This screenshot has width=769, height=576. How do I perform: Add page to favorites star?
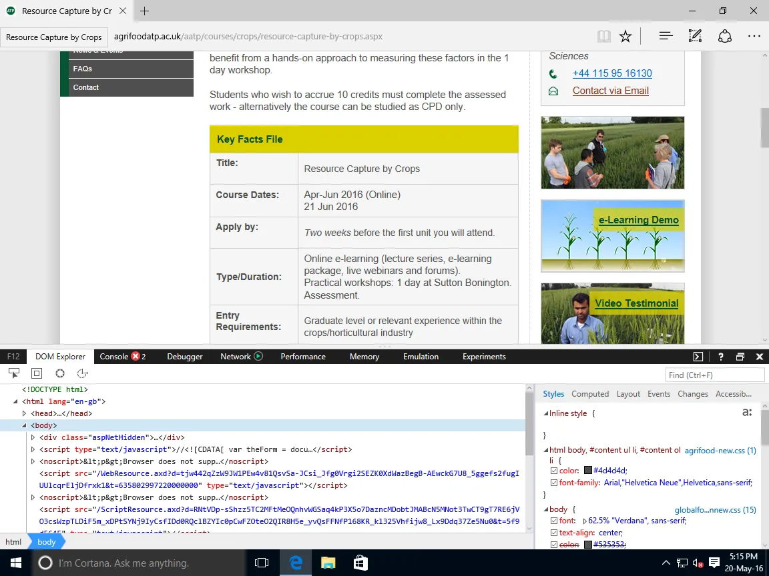[x=625, y=36]
